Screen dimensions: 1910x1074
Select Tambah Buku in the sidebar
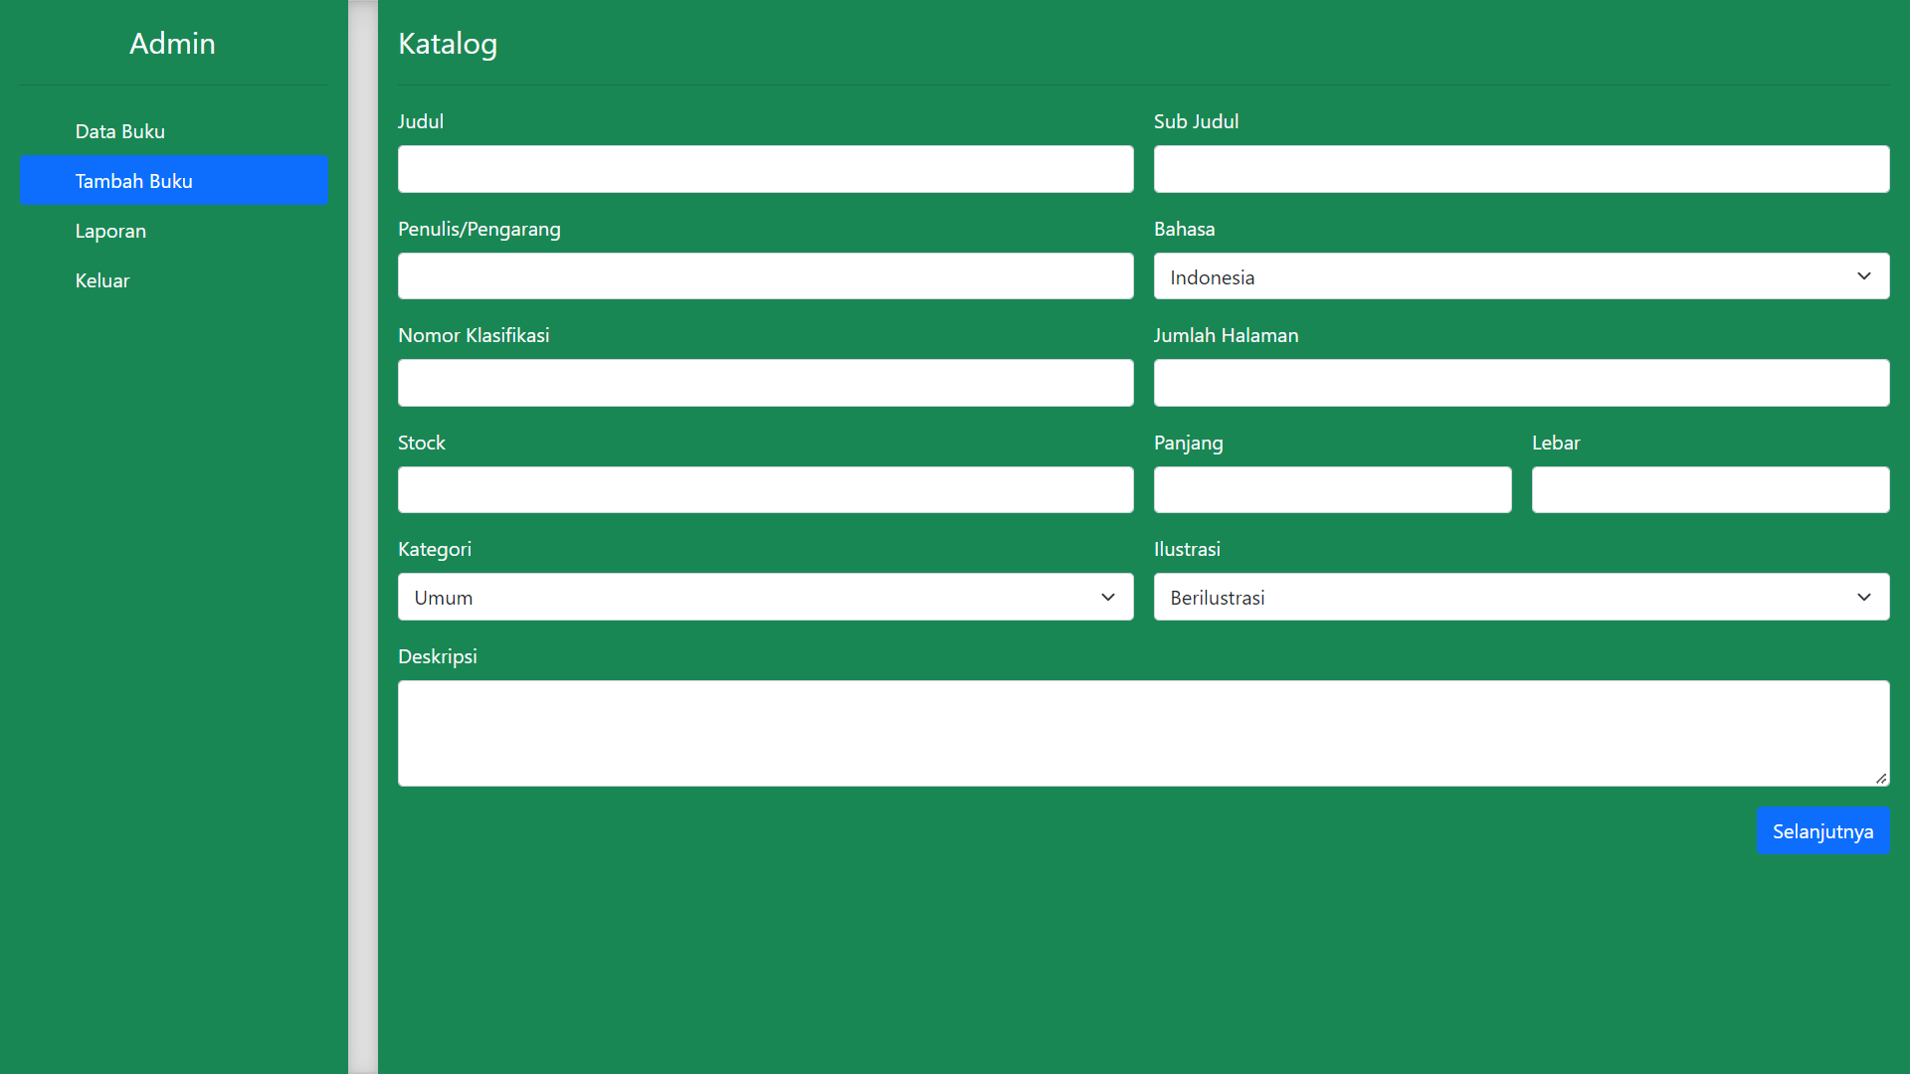coord(173,180)
